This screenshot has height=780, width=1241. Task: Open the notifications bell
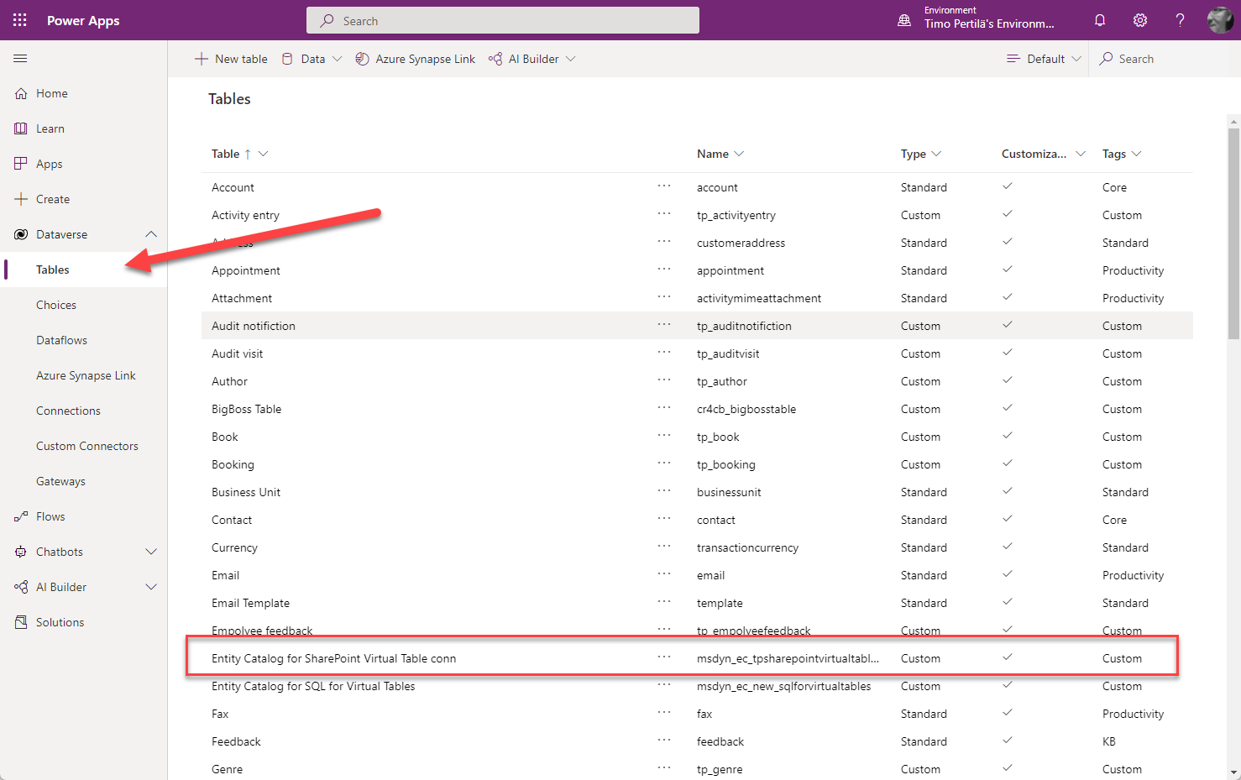[1100, 20]
